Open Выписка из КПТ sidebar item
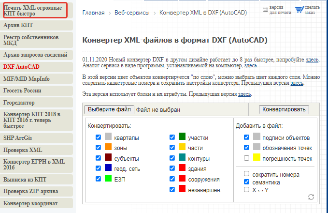 click(x=36, y=180)
